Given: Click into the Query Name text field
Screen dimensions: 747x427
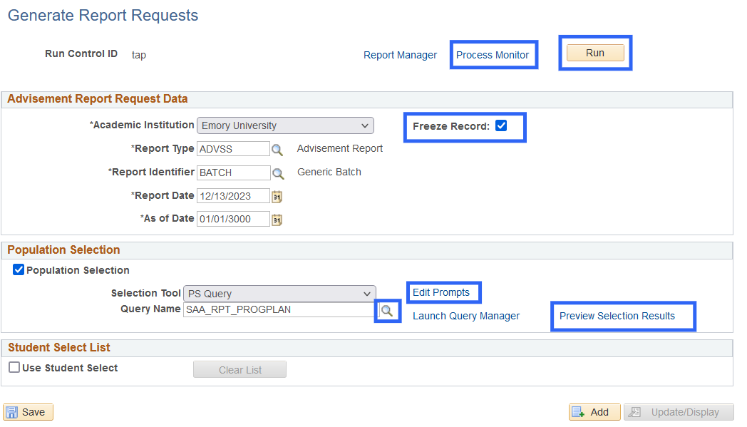Looking at the screenshot, I should coord(278,309).
